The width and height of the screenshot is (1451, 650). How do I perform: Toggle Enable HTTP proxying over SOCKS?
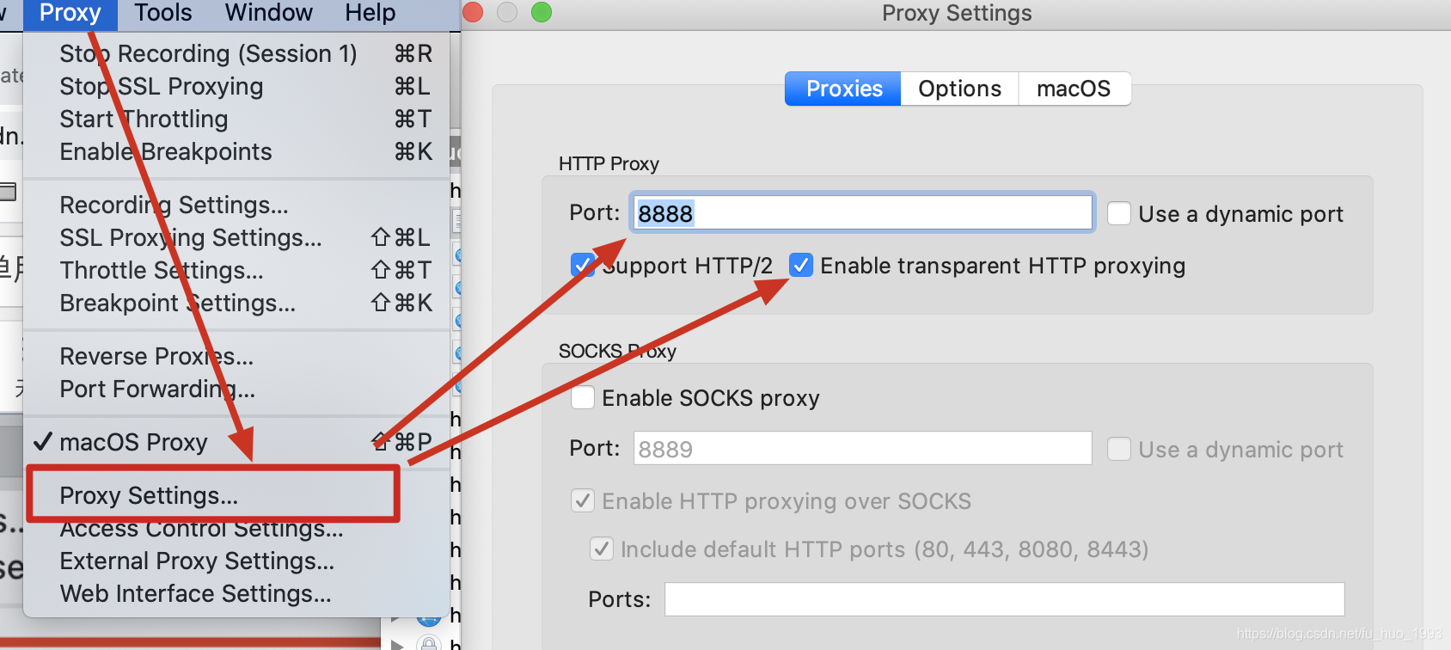583,500
